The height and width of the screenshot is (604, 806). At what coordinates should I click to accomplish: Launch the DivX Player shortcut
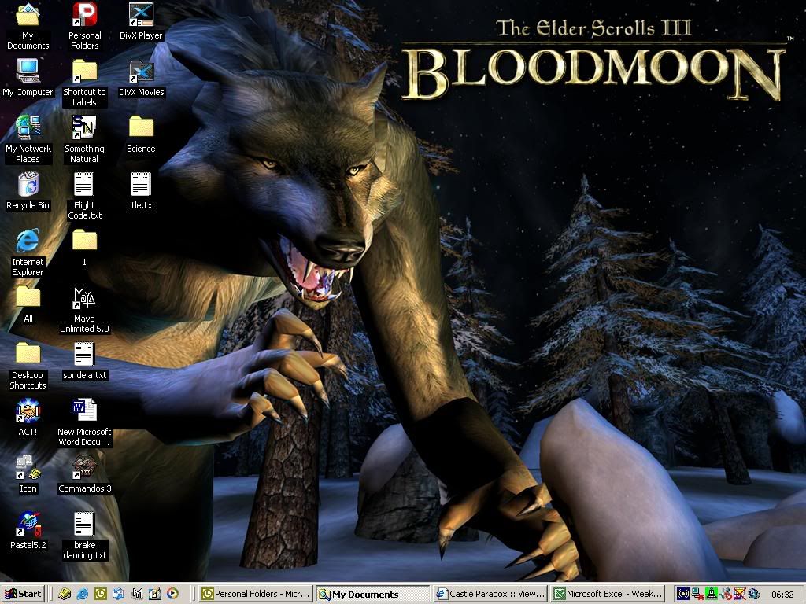[141, 20]
